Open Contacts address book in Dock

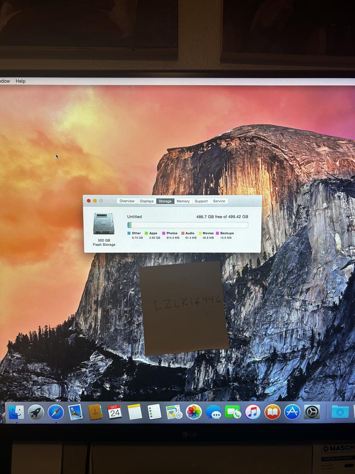click(95, 412)
